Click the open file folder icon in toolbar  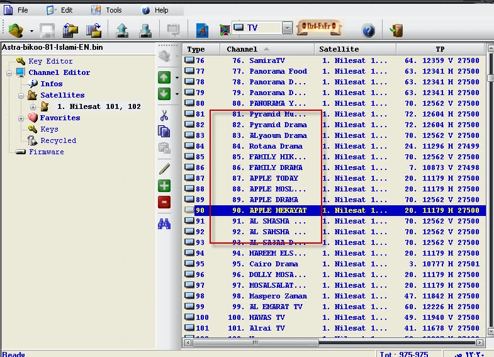16,31
